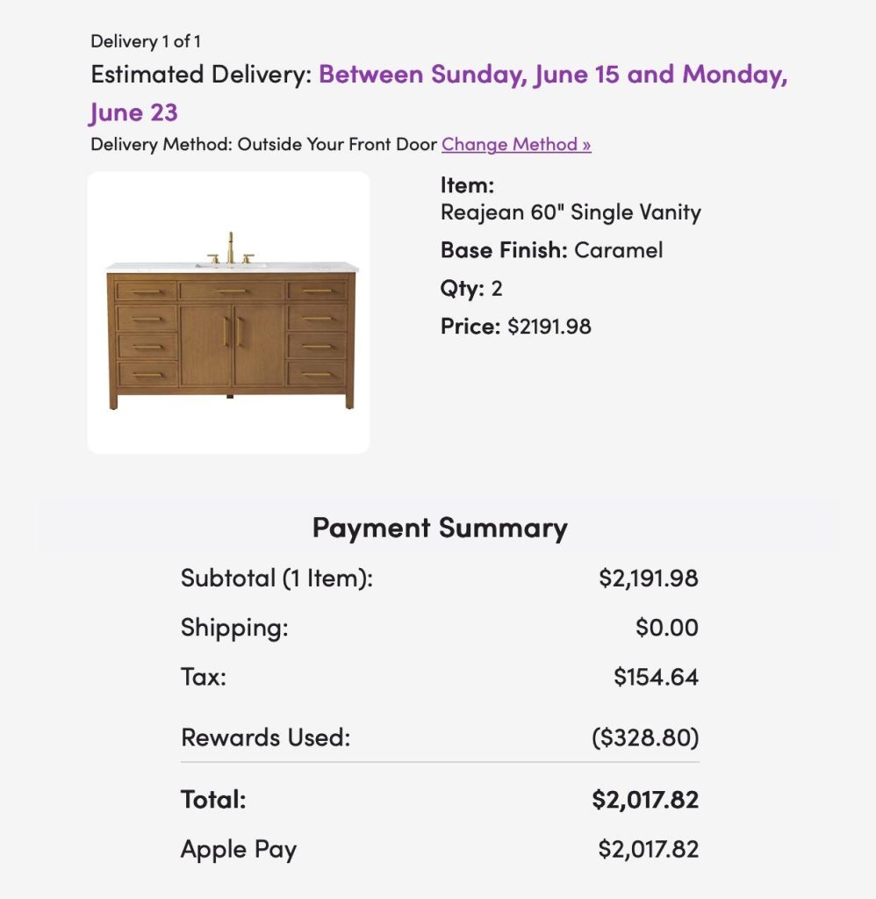The image size is (876, 899).
Task: Click the purple estimated delivery date range
Action: (x=552, y=75)
